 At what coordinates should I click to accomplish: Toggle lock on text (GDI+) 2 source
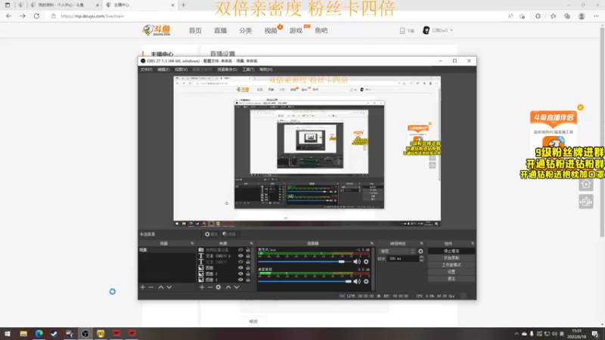point(248,256)
